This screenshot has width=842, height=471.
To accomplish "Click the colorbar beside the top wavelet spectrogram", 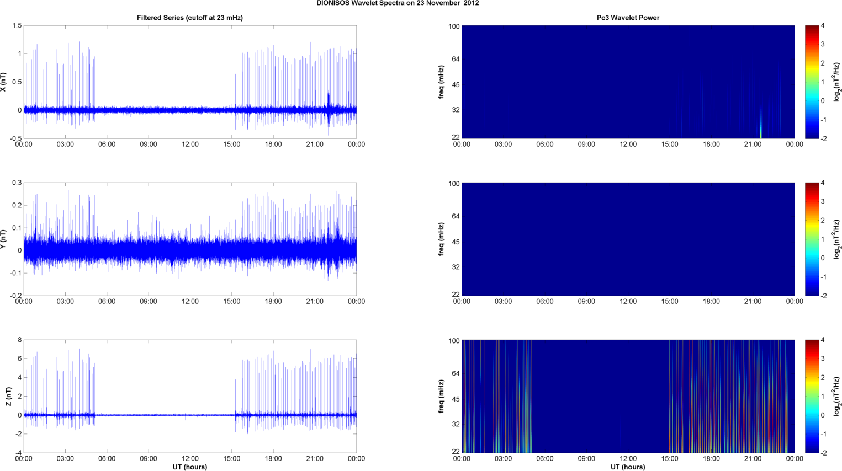I will point(812,82).
